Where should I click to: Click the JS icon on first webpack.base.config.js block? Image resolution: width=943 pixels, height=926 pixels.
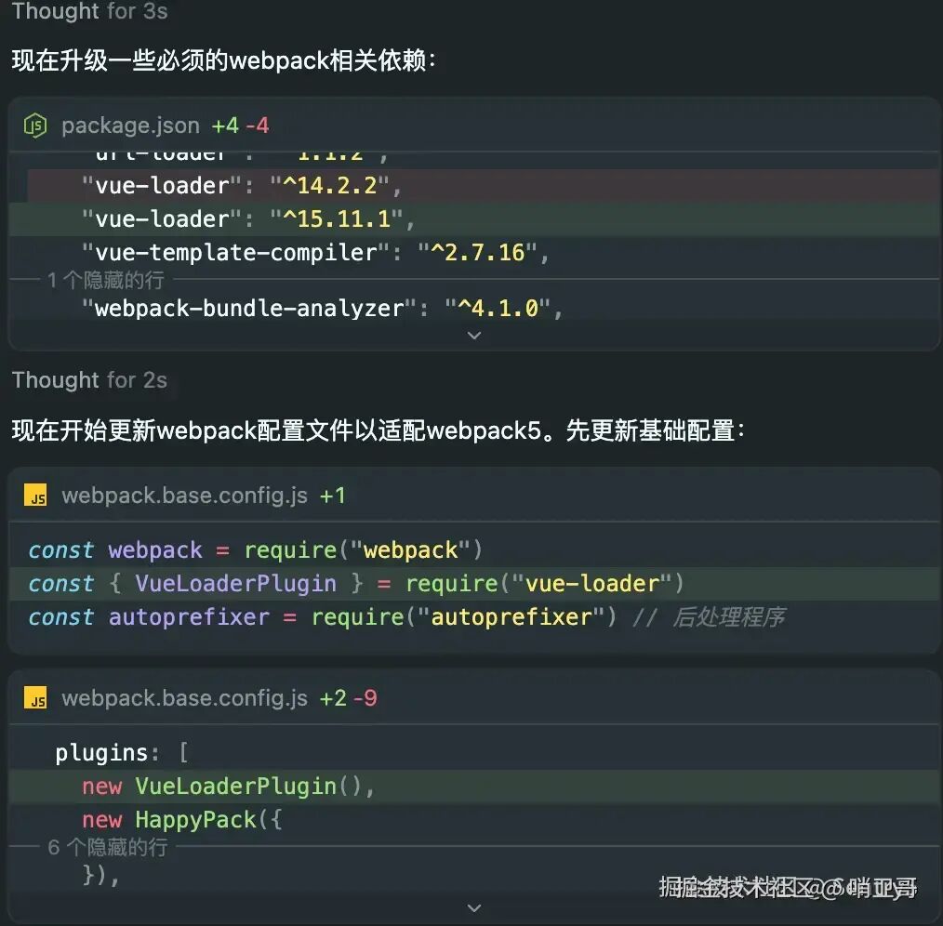35,495
